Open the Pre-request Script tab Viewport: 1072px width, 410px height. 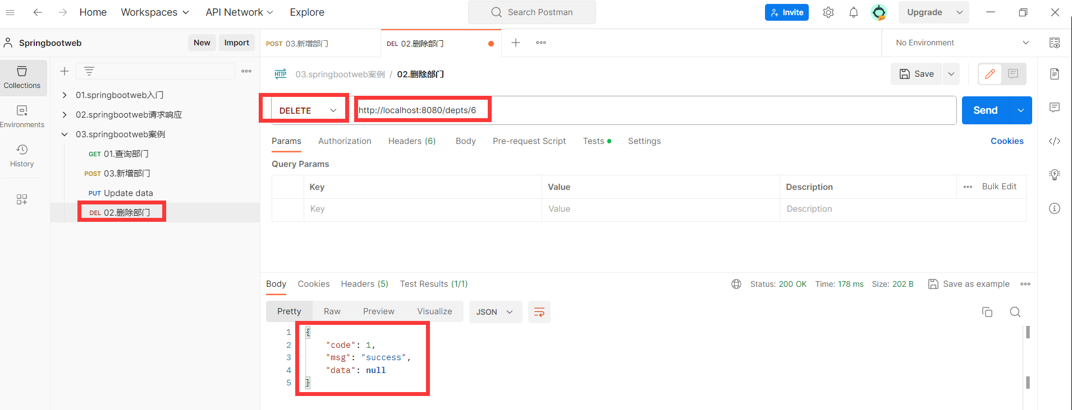click(529, 141)
